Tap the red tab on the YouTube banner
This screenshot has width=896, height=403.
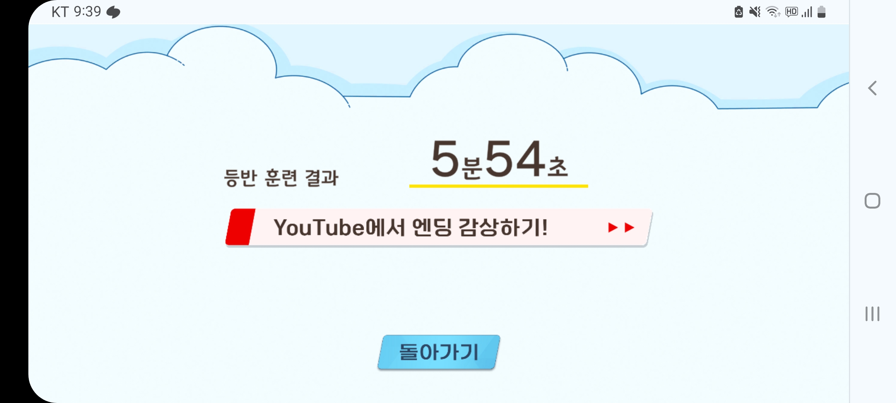pos(241,227)
